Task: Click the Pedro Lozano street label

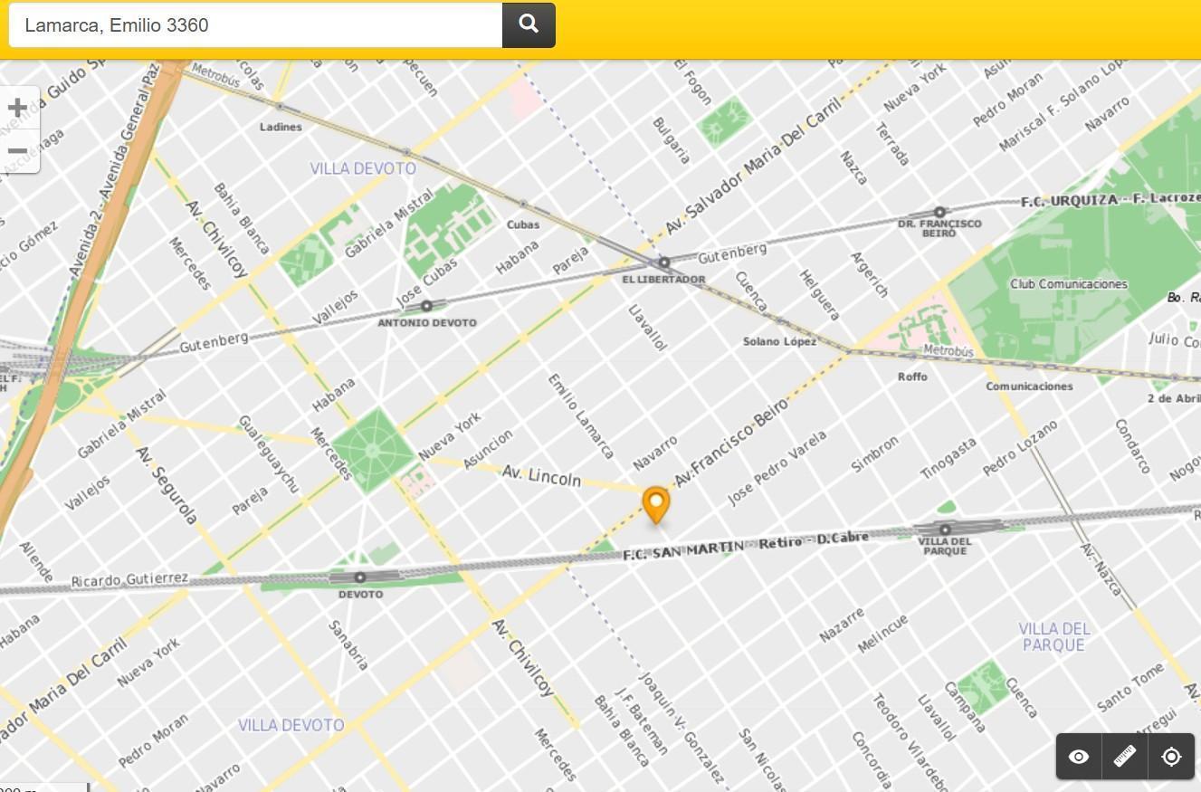Action: pyautogui.click(x=1020, y=447)
